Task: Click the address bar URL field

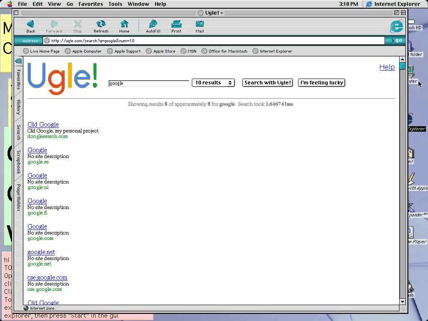Action: point(214,41)
